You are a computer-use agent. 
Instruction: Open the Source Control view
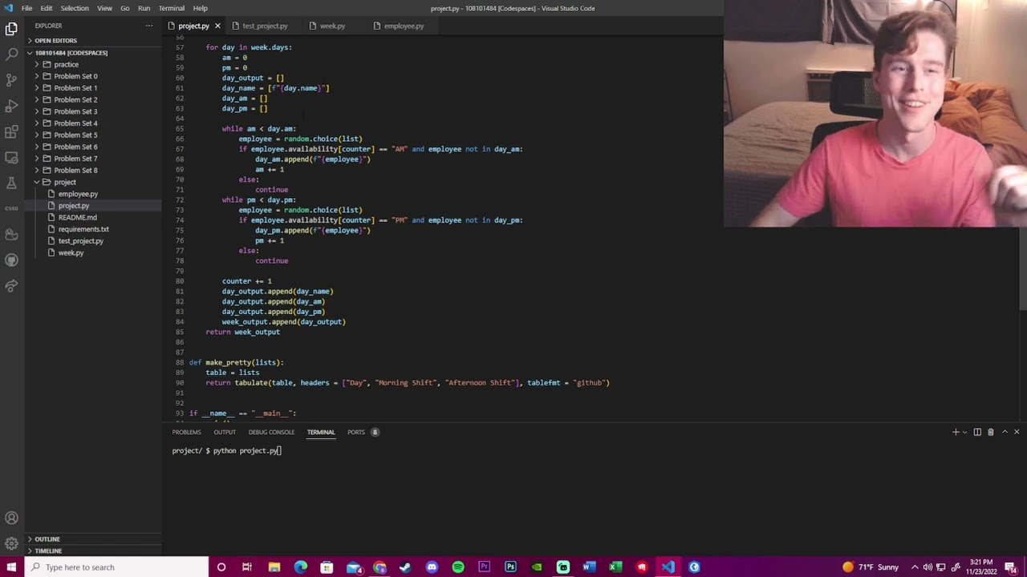pyautogui.click(x=11, y=80)
